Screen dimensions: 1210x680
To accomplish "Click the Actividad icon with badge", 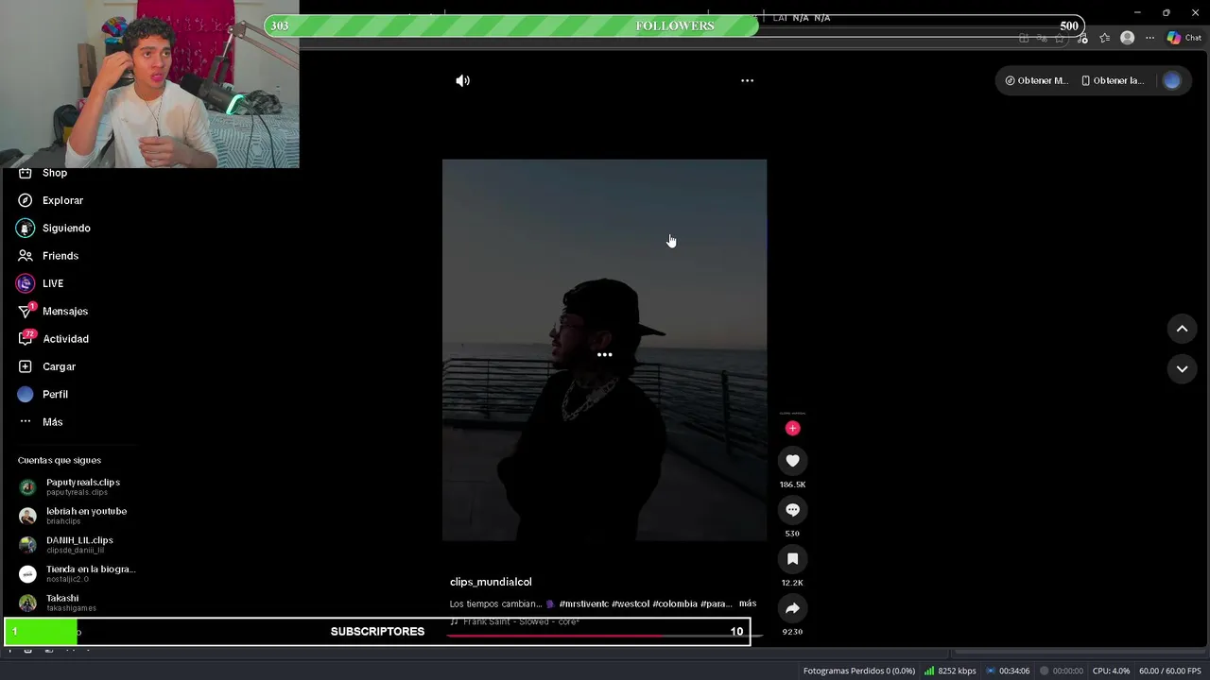I will click(x=26, y=338).
